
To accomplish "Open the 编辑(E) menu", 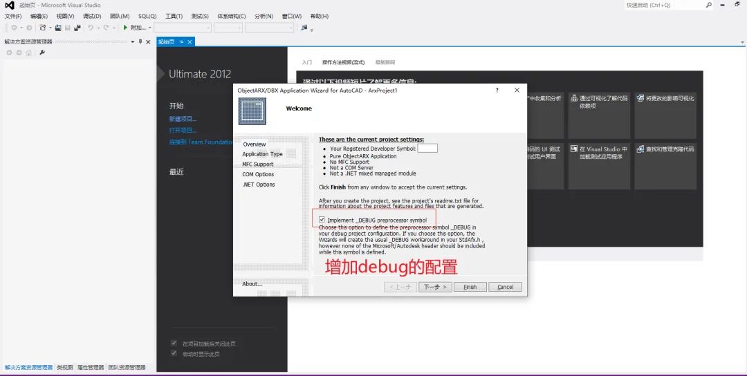I will [39, 16].
